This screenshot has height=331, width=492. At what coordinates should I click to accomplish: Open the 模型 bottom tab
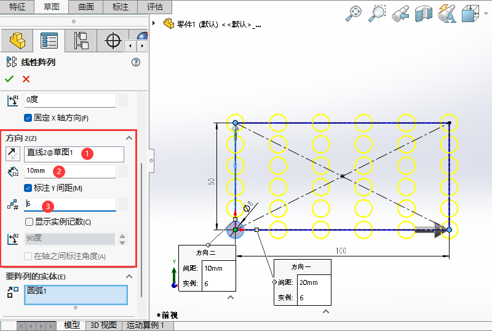pos(72,325)
